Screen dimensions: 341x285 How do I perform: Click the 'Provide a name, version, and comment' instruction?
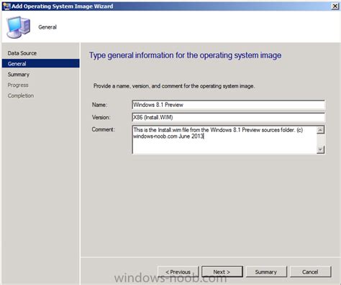point(174,86)
